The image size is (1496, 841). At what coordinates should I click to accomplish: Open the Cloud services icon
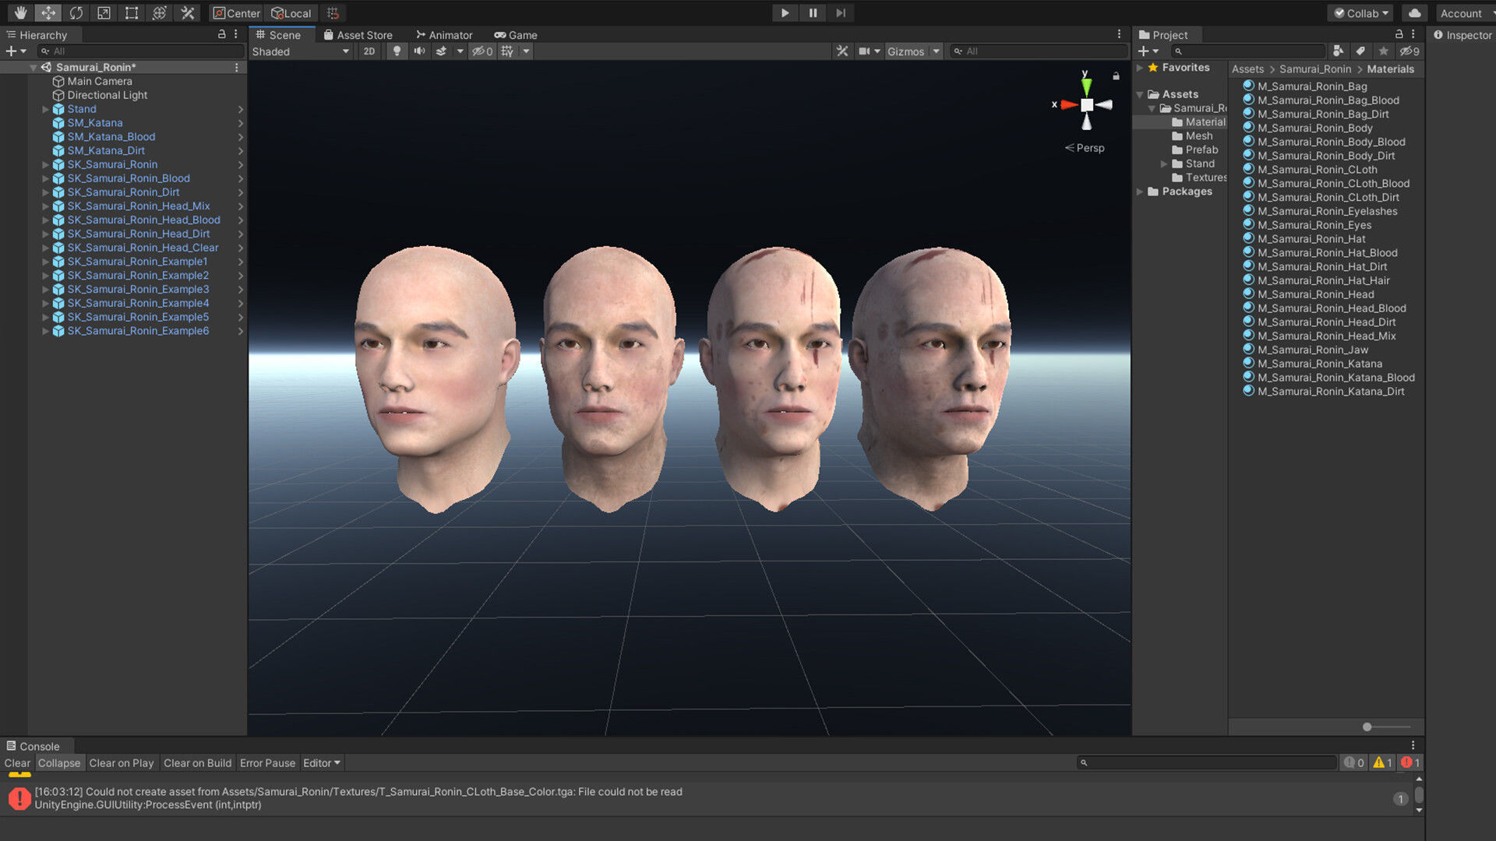click(x=1414, y=12)
